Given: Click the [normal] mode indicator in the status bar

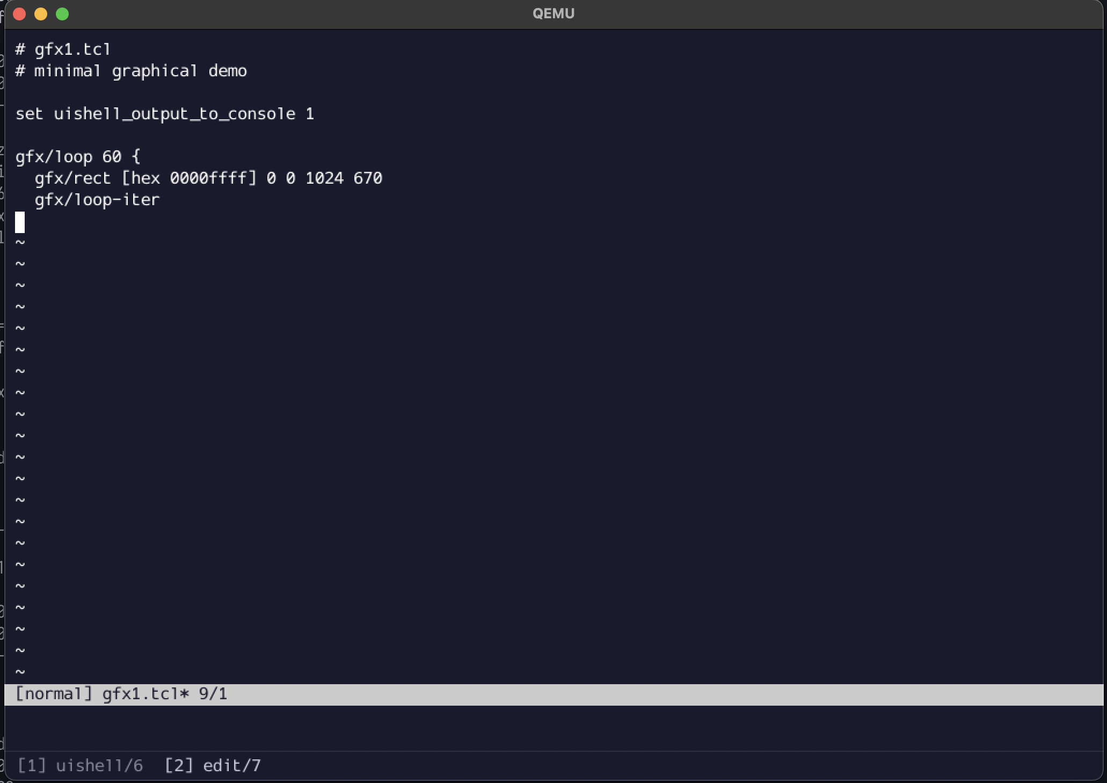Looking at the screenshot, I should pyautogui.click(x=54, y=694).
